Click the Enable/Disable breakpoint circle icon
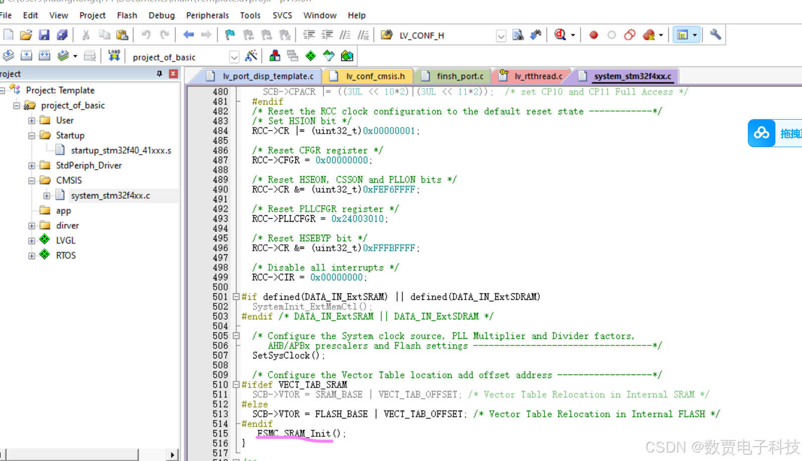The image size is (802, 461). tap(612, 35)
